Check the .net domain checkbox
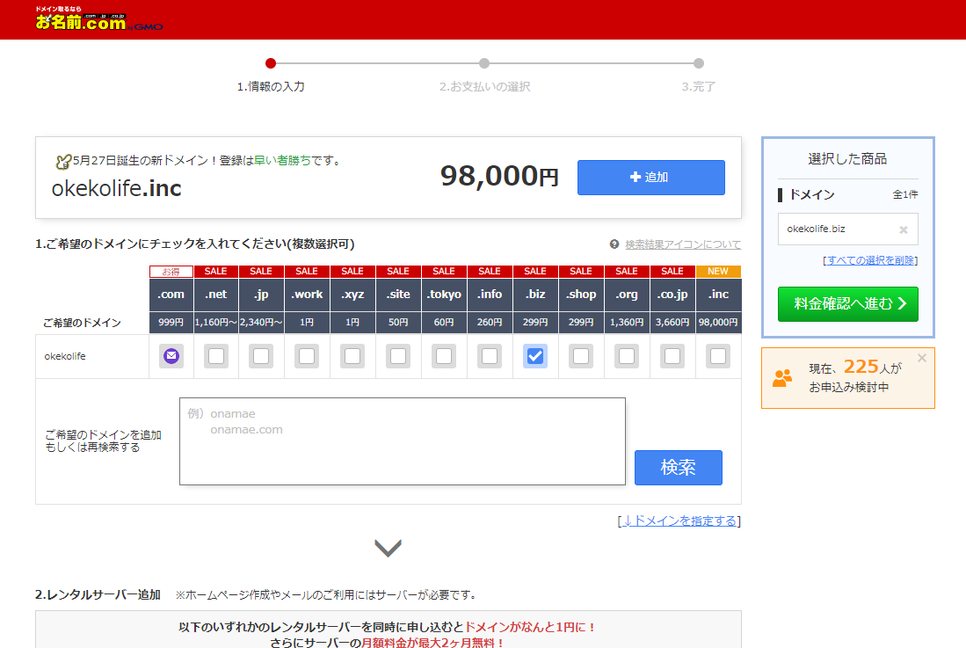 [x=216, y=356]
